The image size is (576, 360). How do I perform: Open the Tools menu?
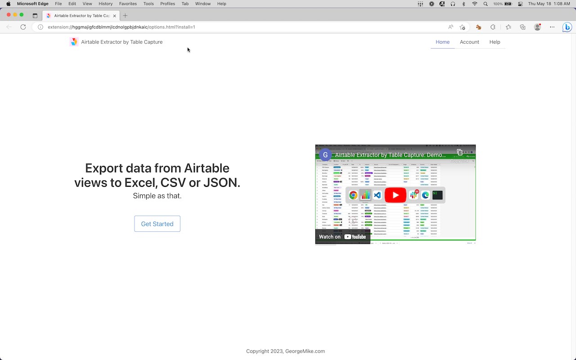148,4
